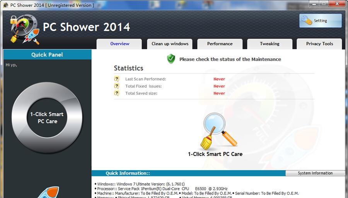The height and width of the screenshot is (198, 348).
Task: Click the 1-Click Smart PC Care label under magnifier
Action: coord(215,154)
